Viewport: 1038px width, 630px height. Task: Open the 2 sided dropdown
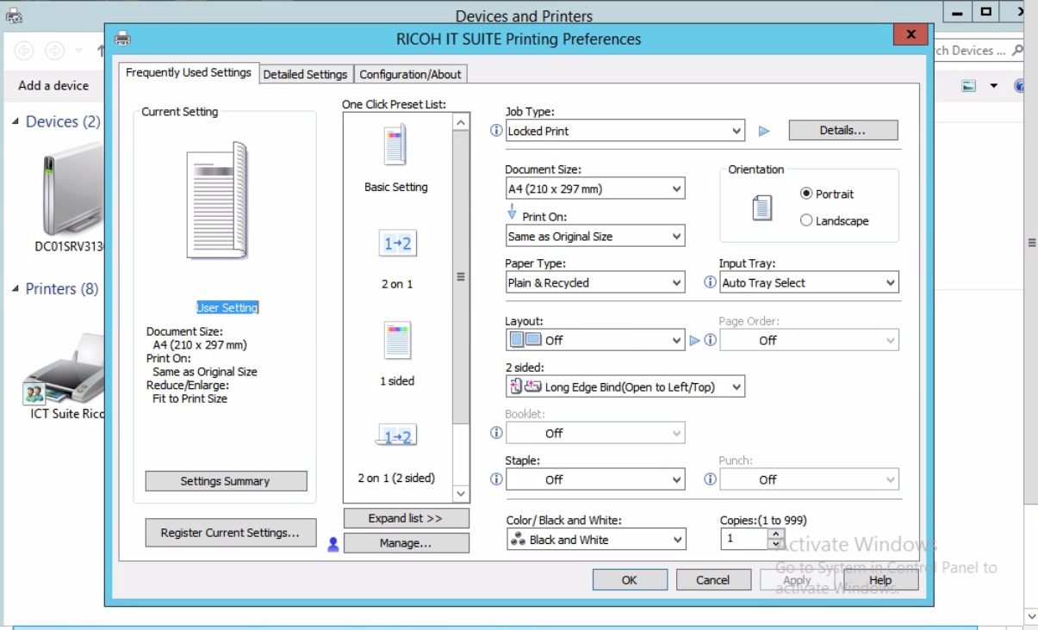pos(625,386)
